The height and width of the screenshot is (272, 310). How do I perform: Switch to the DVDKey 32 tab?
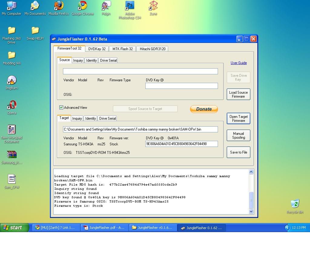coord(97,49)
